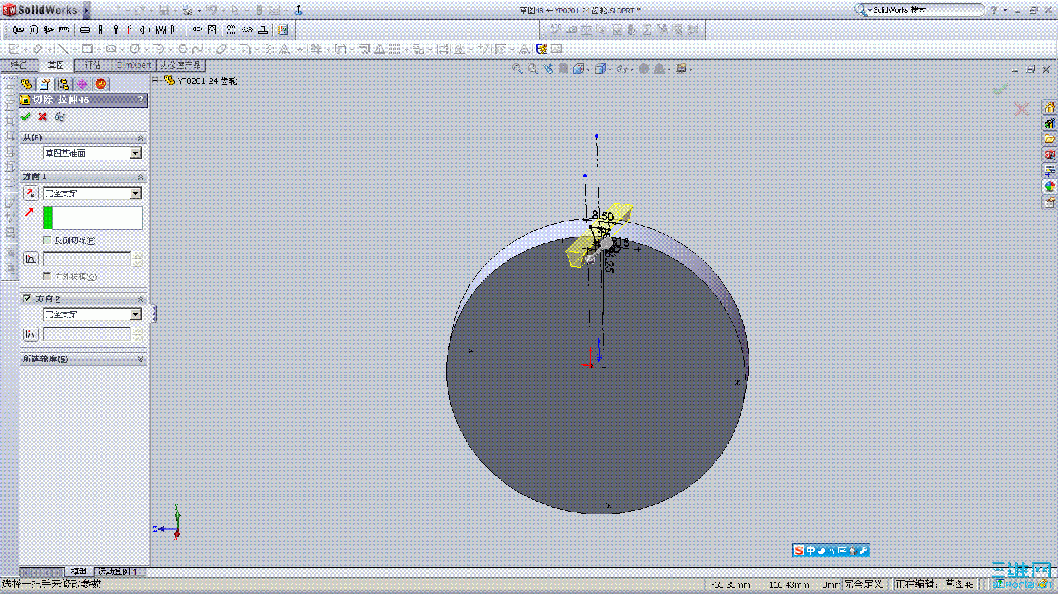The width and height of the screenshot is (1058, 595).
Task: Click the Sogou input method 中 toggle
Action: point(811,551)
